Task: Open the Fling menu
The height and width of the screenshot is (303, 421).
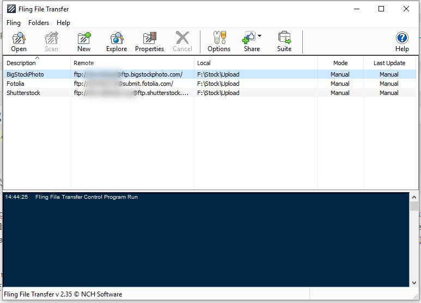Action: tap(14, 23)
